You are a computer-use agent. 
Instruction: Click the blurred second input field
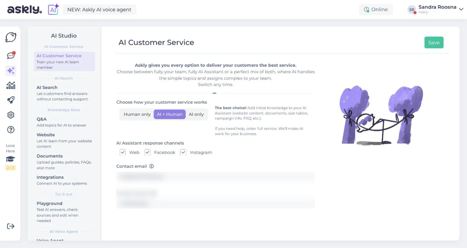coord(216,203)
